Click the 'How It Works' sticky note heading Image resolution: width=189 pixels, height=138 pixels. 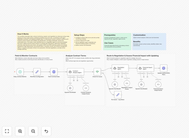pyautogui.click(x=23, y=34)
